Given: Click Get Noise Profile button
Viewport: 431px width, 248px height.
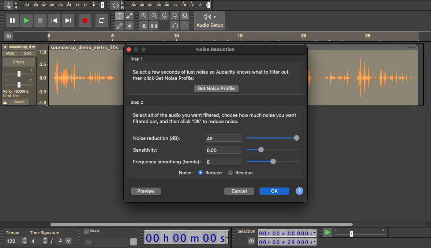Looking at the screenshot, I should point(216,88).
